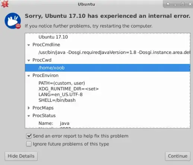Collapse the ProcCmdline section
193x165 pixels.
click(29, 45)
